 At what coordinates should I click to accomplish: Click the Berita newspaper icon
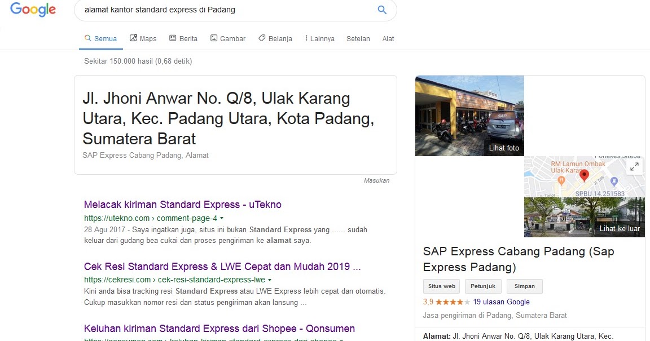click(x=173, y=38)
